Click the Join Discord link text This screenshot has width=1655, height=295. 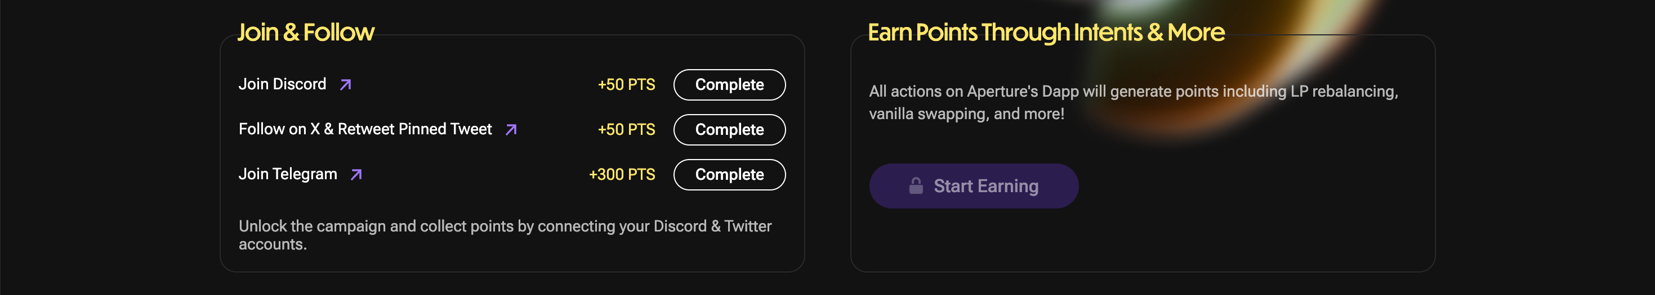282,84
